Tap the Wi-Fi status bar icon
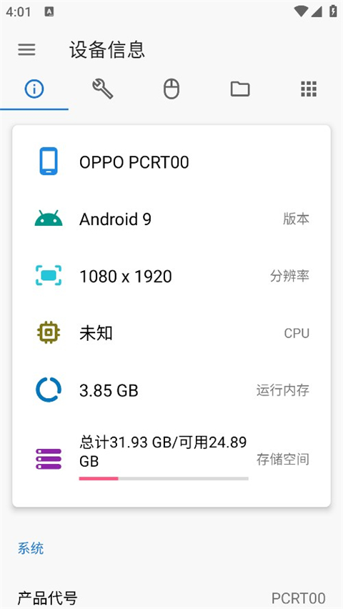 pos(301,11)
